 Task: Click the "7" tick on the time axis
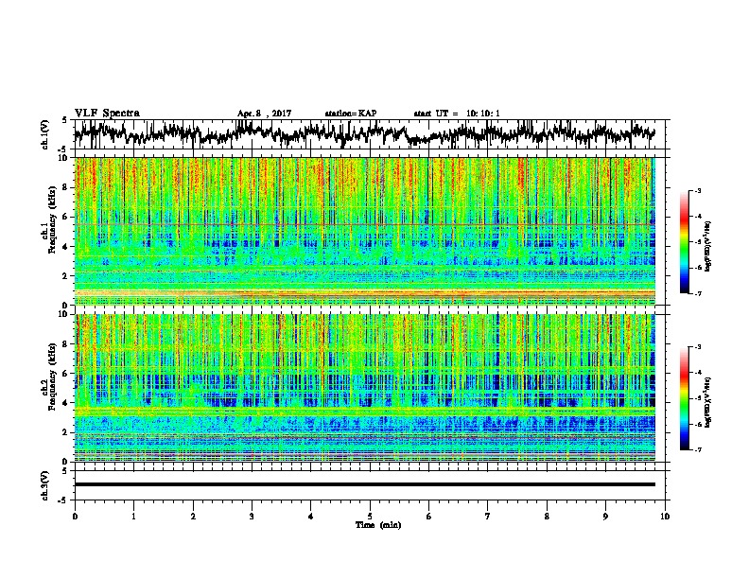pos(488,517)
